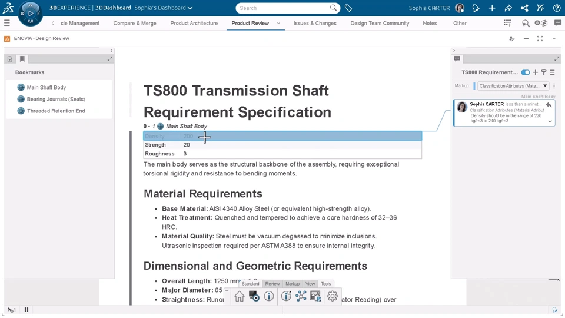Select the bookmarks panel icon
The width and height of the screenshot is (565, 318).
coord(22,59)
